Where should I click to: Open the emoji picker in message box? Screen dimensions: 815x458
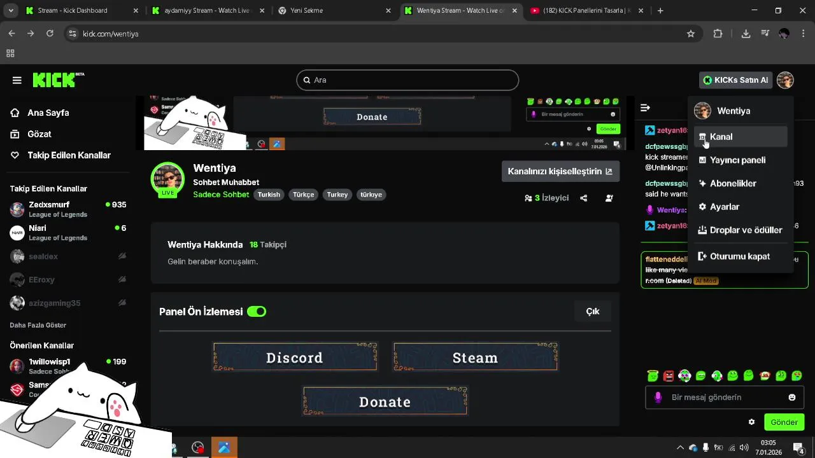pyautogui.click(x=792, y=397)
